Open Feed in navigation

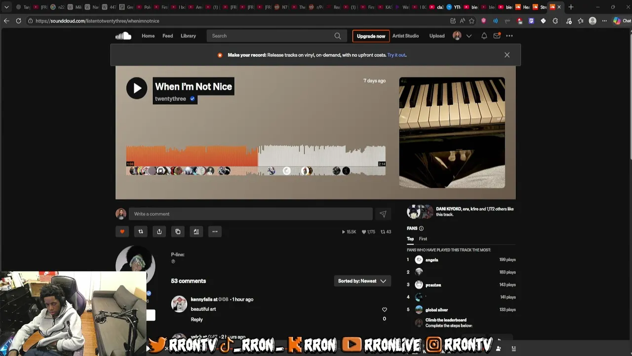click(168, 36)
